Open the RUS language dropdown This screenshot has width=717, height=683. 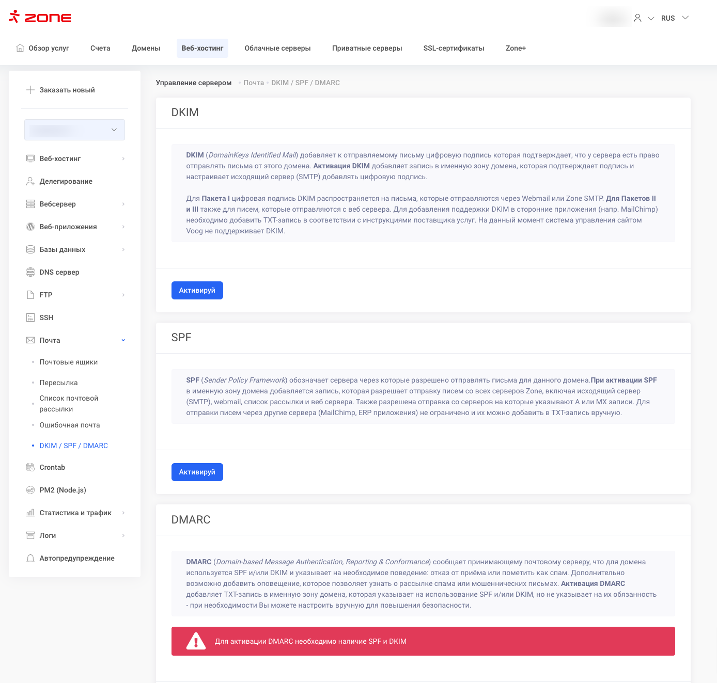coord(675,18)
